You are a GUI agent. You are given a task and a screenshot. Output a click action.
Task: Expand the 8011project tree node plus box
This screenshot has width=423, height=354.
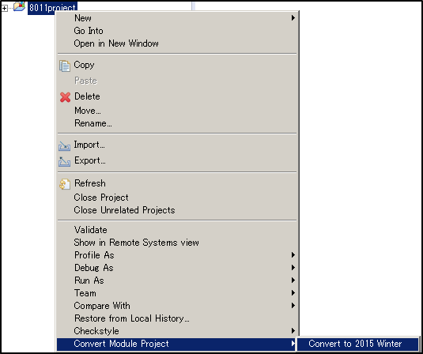pyautogui.click(x=4, y=9)
